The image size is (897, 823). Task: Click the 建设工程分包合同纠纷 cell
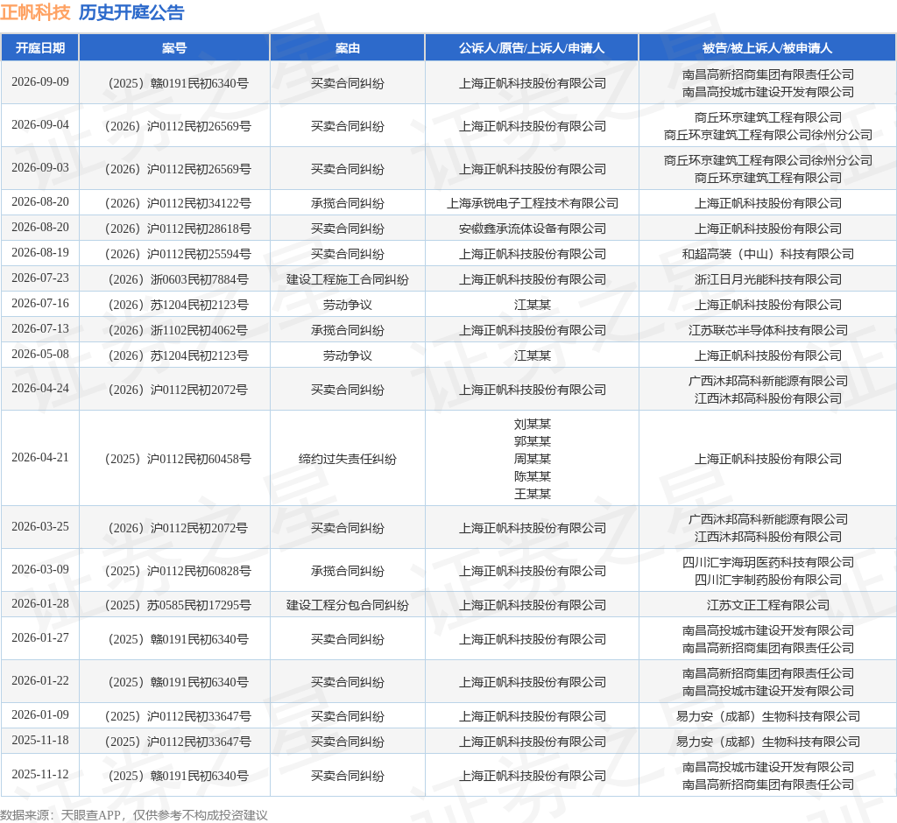point(347,605)
